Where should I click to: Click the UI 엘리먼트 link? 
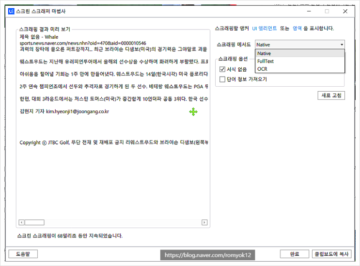264,29
